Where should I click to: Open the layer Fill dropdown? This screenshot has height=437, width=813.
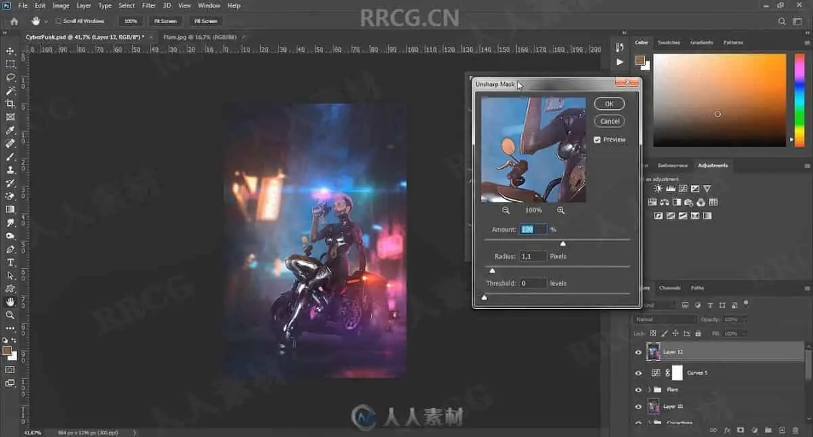click(743, 333)
